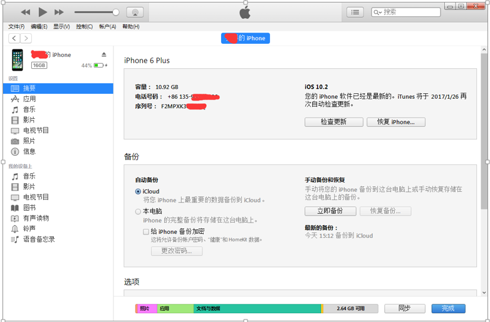
Task: Go forward with the right arrow
Action: pos(26,38)
